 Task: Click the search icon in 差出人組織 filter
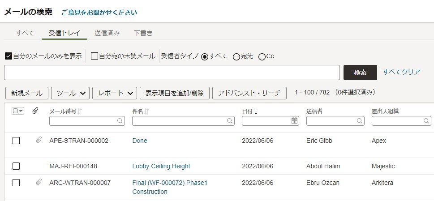426,121
